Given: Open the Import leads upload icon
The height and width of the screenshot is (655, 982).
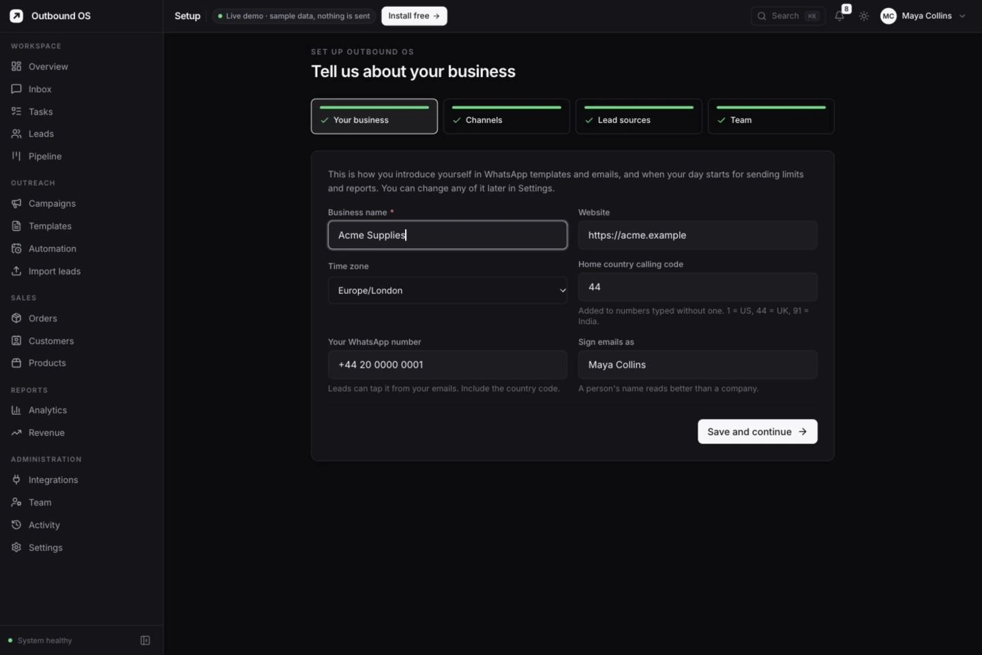Looking at the screenshot, I should 16,271.
